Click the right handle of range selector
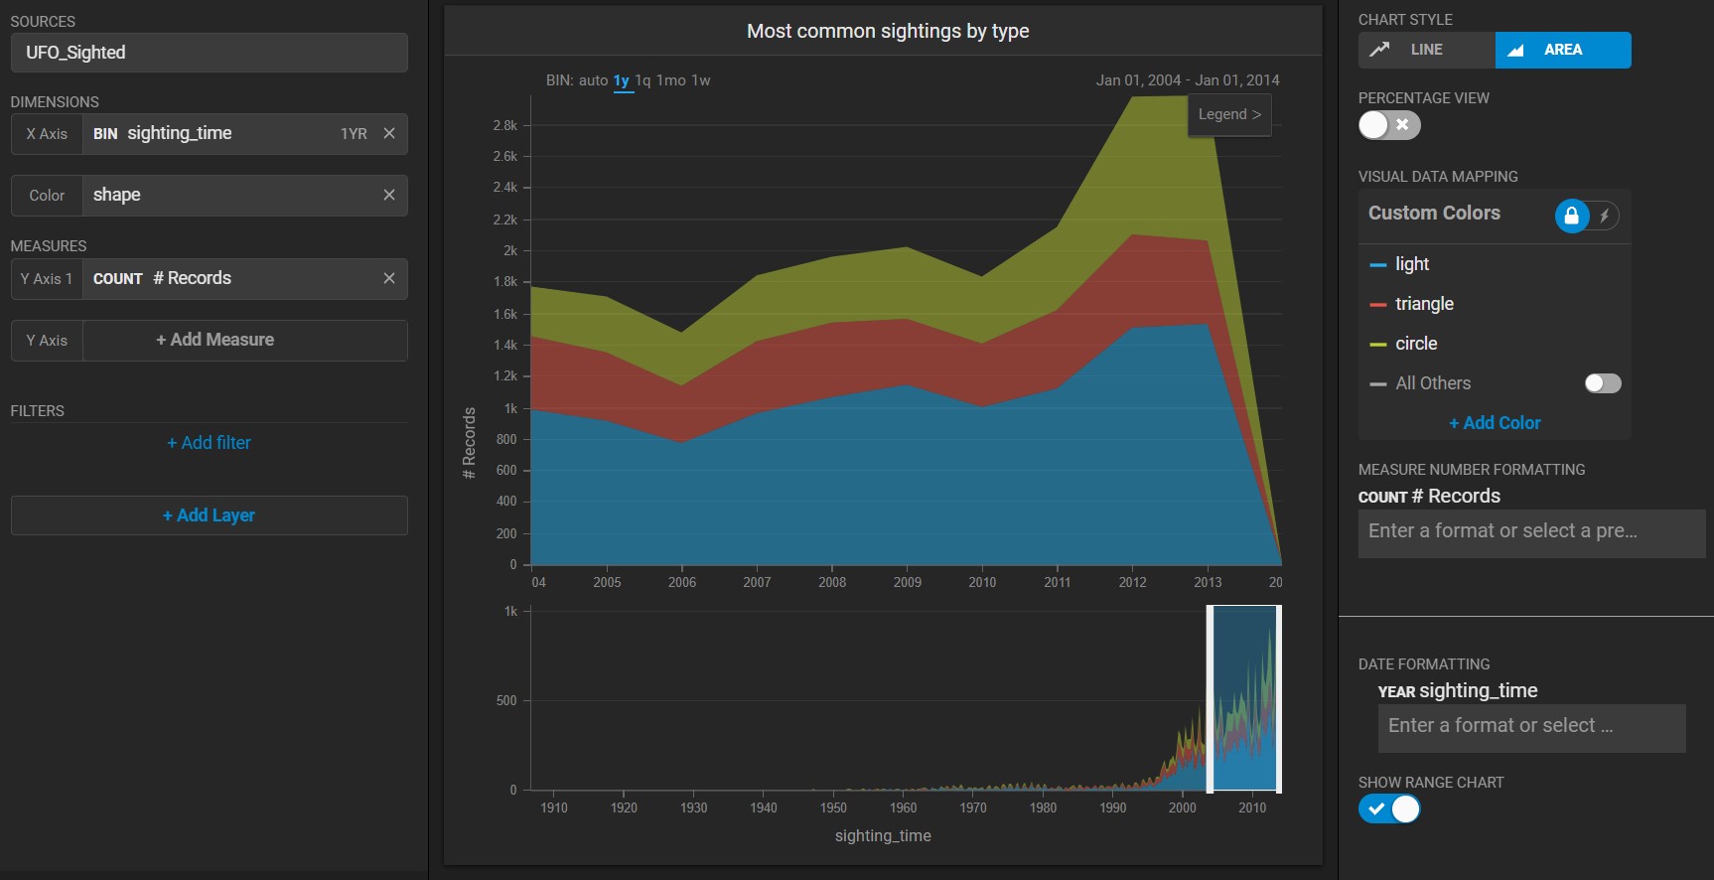 1278,699
